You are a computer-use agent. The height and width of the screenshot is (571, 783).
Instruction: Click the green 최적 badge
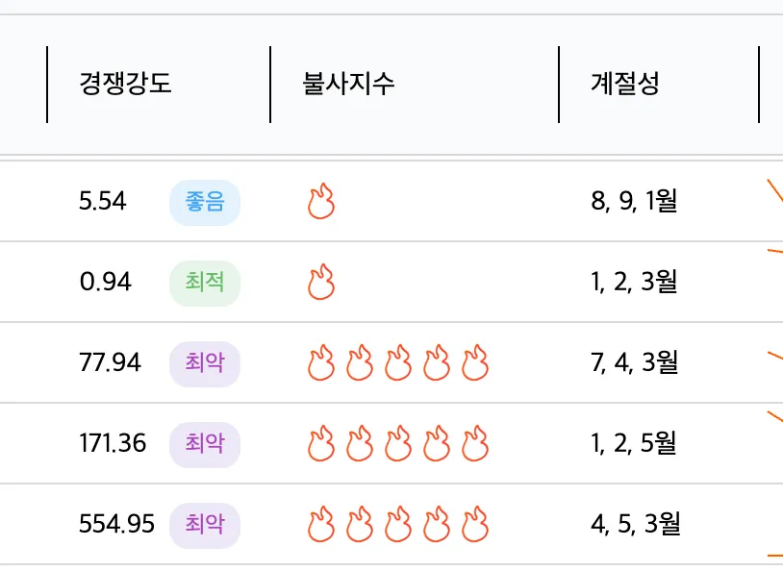pos(205,283)
